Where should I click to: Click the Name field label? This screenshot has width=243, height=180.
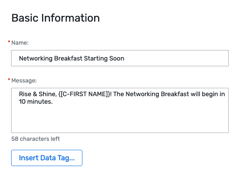pos(19,43)
